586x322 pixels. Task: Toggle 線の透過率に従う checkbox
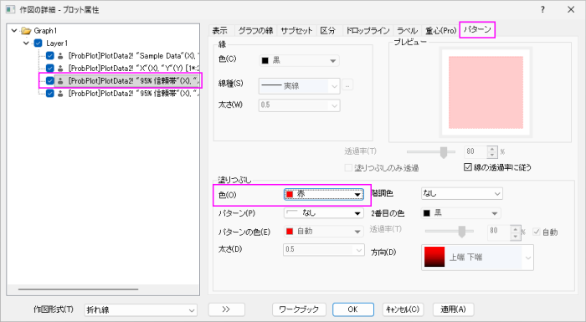click(468, 167)
